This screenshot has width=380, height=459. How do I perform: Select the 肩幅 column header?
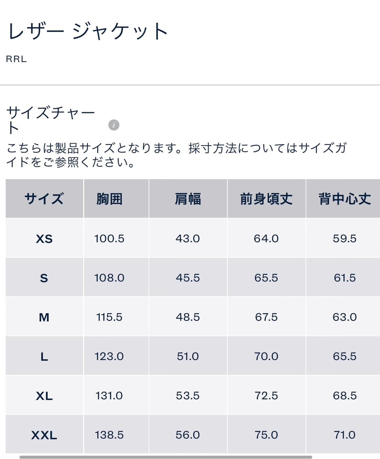pos(188,199)
